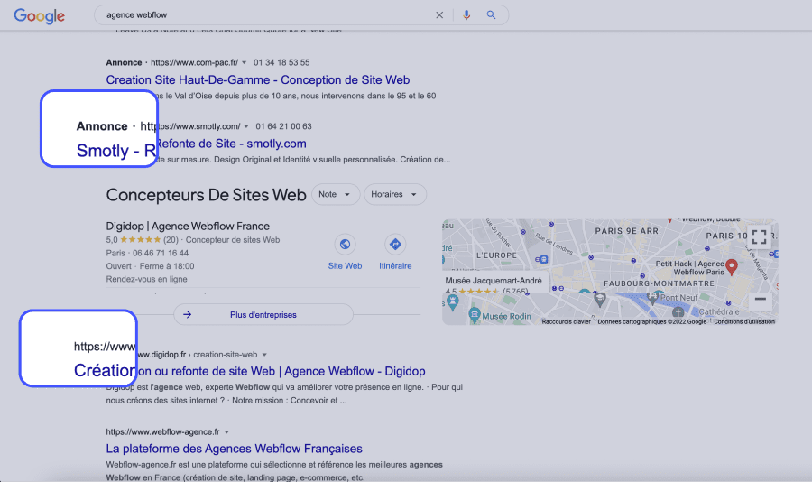812x482 pixels.
Task: Click Digidop's Site Web globe icon
Action: tap(345, 244)
